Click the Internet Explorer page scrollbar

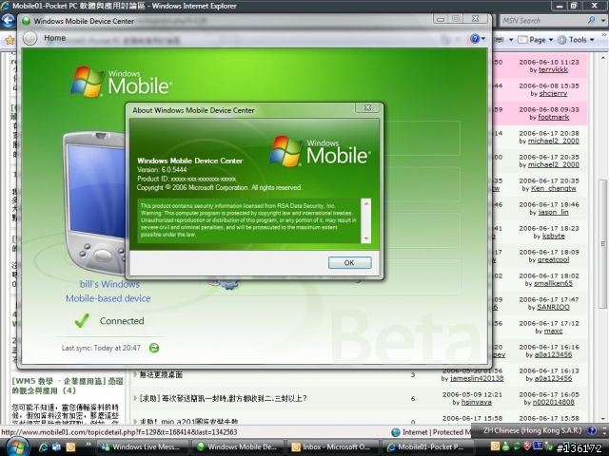[x=602, y=244]
